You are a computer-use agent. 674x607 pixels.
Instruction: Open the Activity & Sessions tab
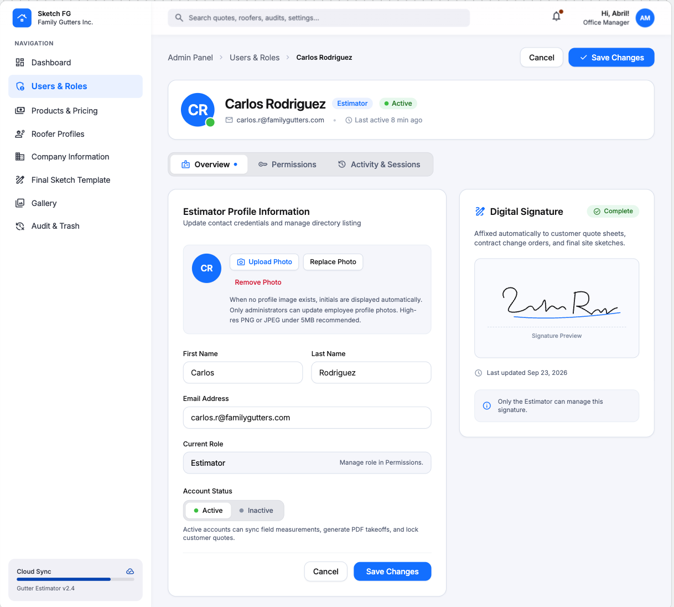[379, 164]
